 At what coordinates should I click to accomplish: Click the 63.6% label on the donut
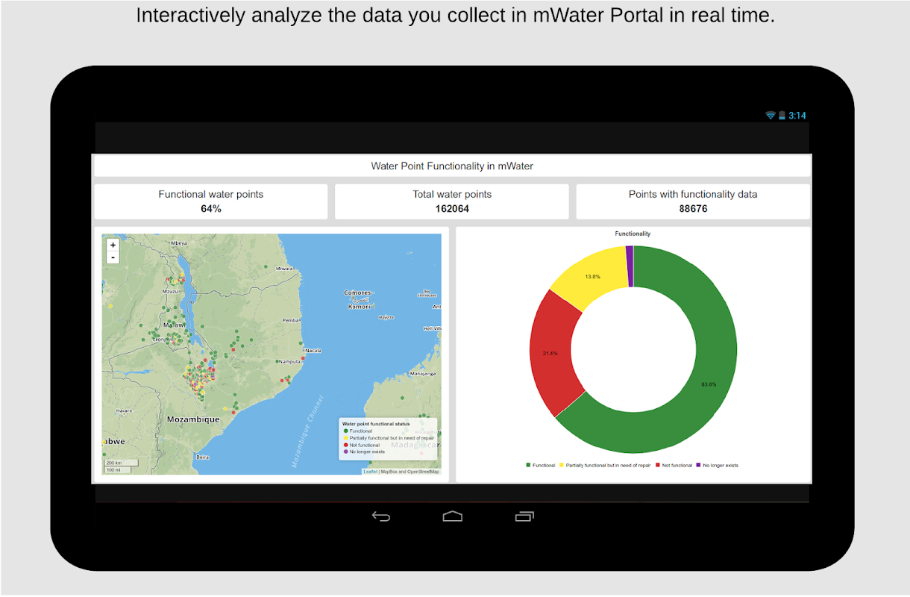[x=709, y=384]
